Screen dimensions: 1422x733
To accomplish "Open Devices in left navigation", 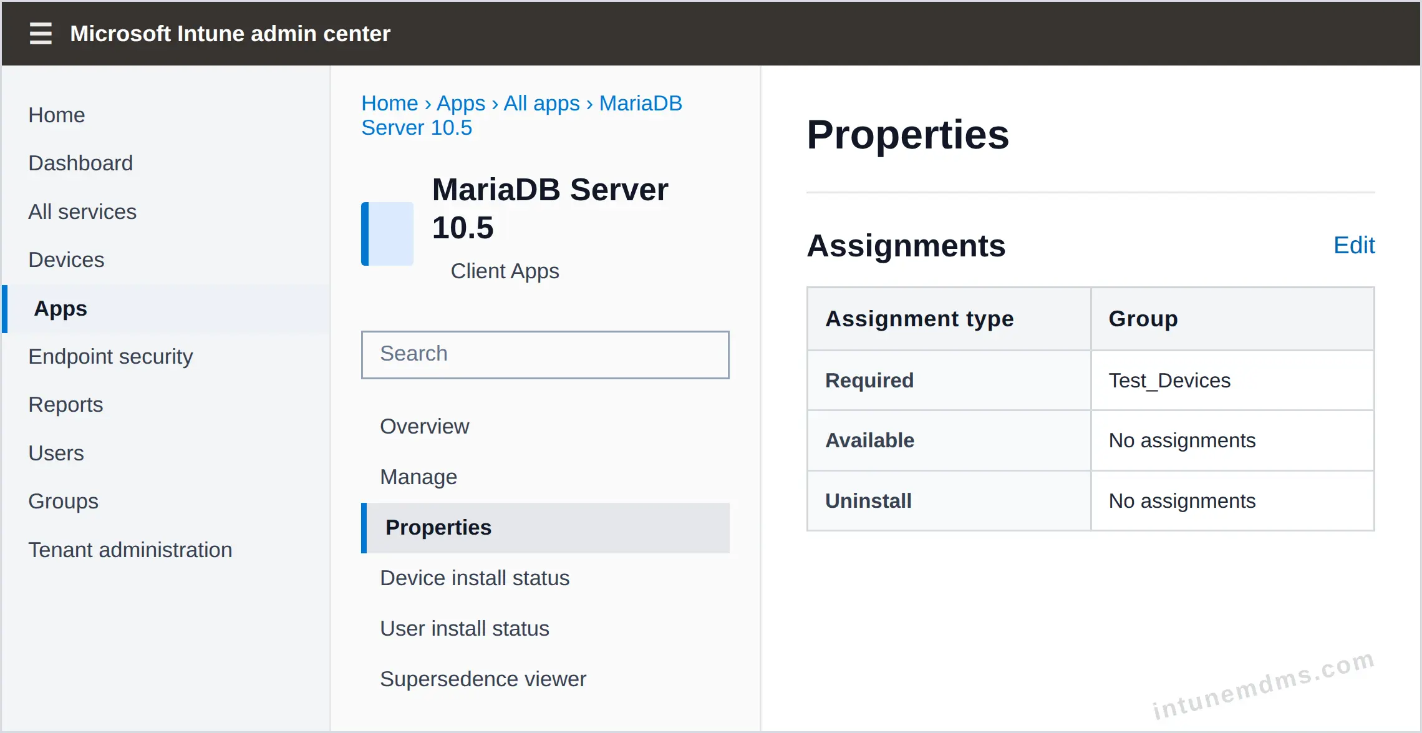I will click(66, 260).
